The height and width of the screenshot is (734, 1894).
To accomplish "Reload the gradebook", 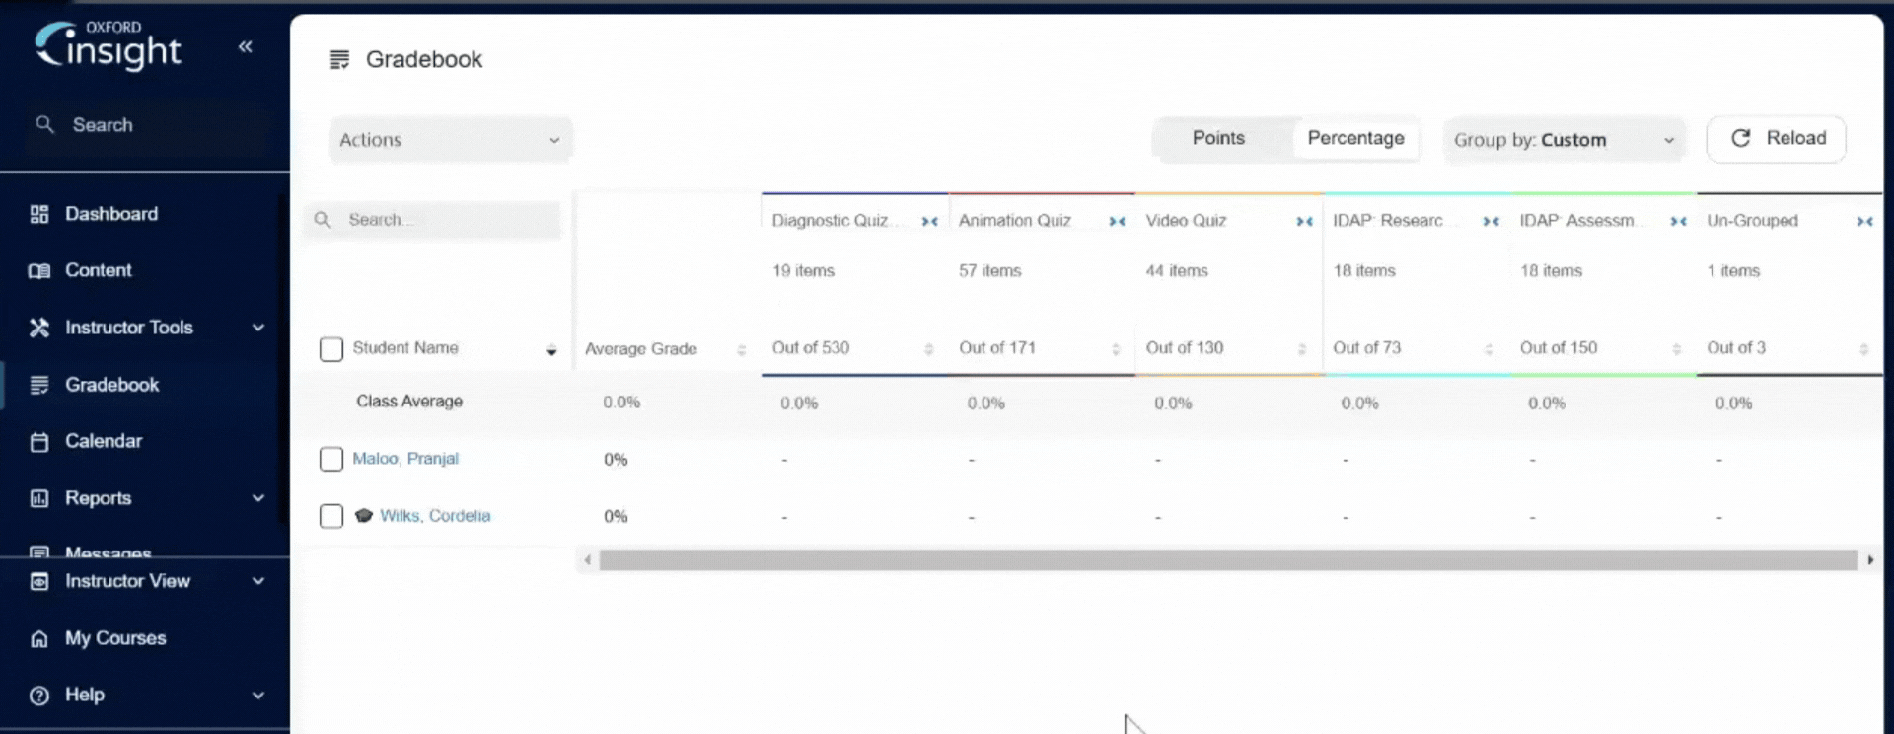I will 1777,139.
